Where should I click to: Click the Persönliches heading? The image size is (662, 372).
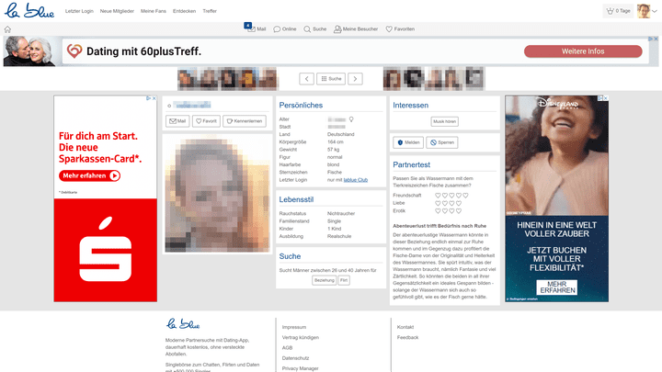pos(301,105)
